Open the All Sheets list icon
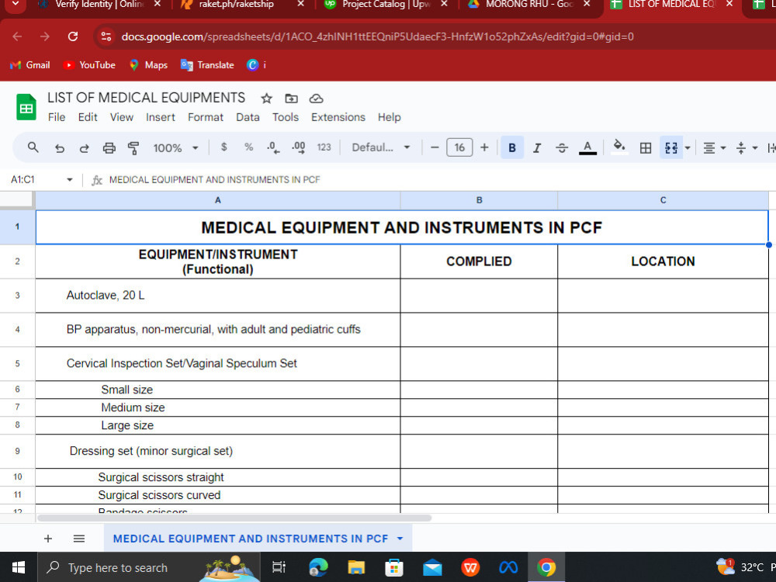This screenshot has height=582, width=776. (x=79, y=539)
